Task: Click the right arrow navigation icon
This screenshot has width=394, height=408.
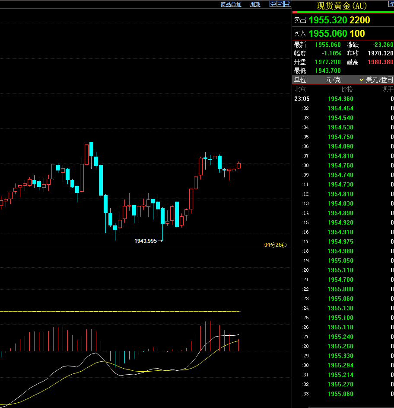Action: pos(280,4)
